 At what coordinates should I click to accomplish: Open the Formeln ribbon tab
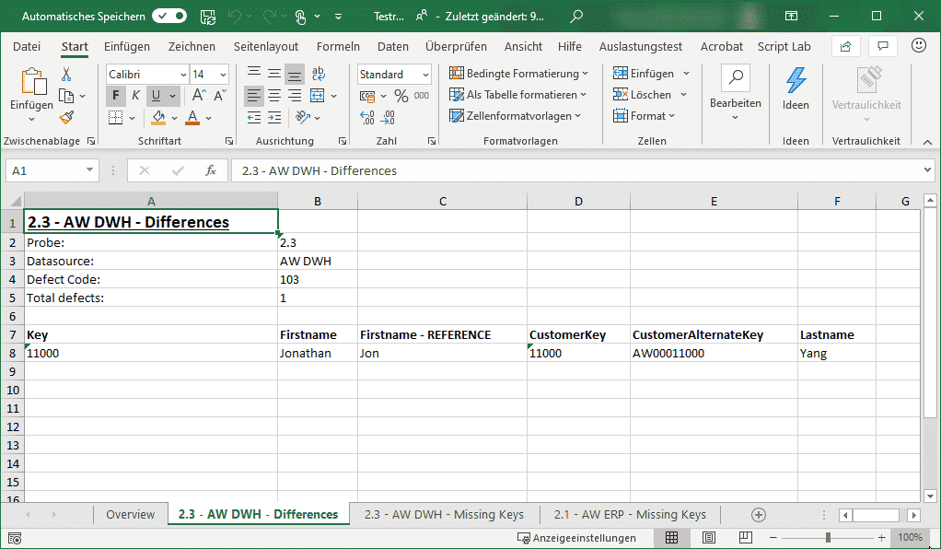[x=338, y=46]
